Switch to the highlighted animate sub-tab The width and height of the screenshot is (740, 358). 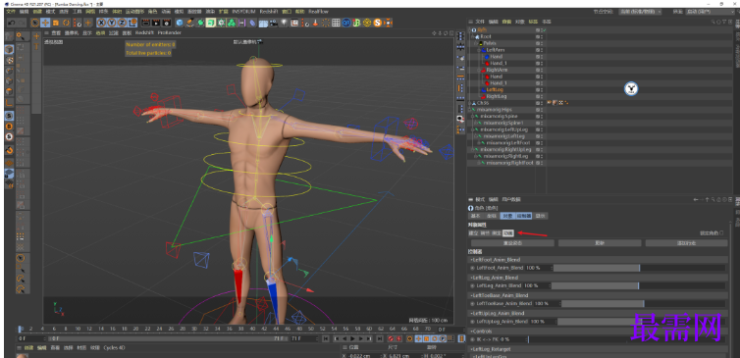coord(507,233)
